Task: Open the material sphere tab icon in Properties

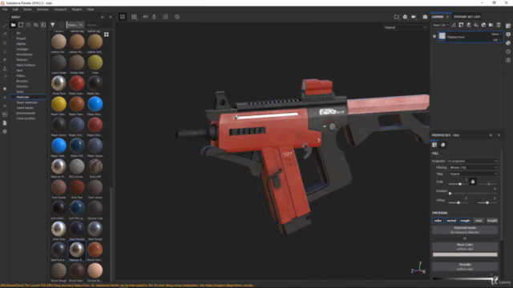Action: tap(443, 145)
